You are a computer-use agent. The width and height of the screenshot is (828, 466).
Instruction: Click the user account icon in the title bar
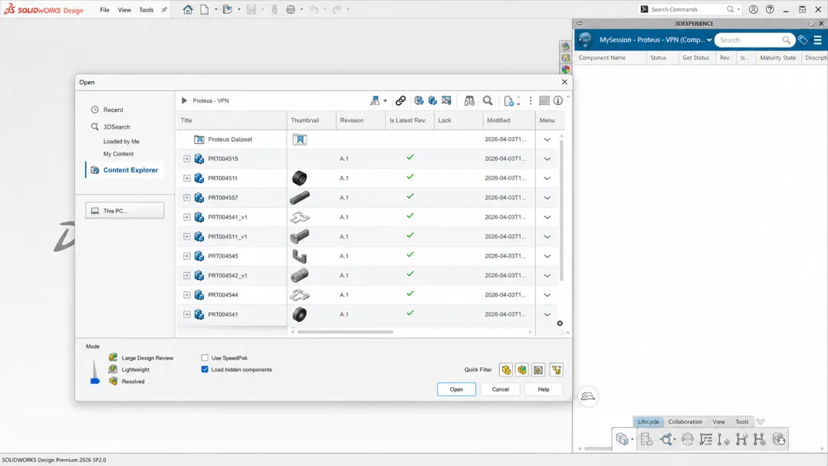tap(754, 9)
